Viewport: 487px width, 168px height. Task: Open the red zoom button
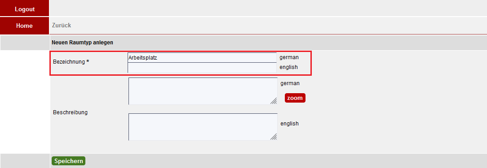tap(295, 98)
